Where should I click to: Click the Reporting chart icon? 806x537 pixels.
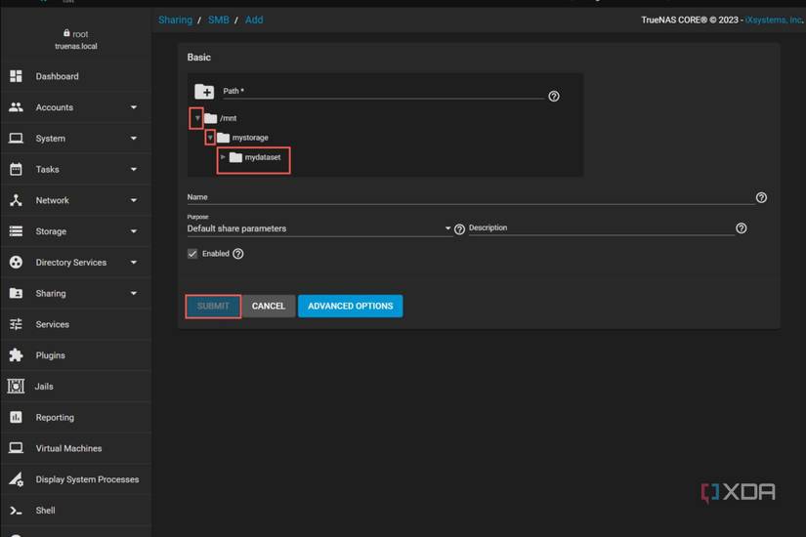coord(16,417)
